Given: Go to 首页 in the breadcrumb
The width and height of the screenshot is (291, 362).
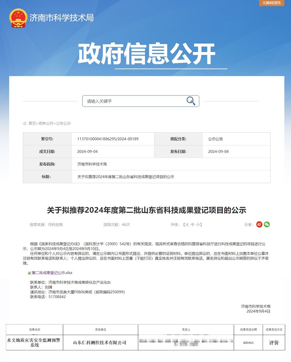Looking at the screenshot, I should pyautogui.click(x=32, y=123).
